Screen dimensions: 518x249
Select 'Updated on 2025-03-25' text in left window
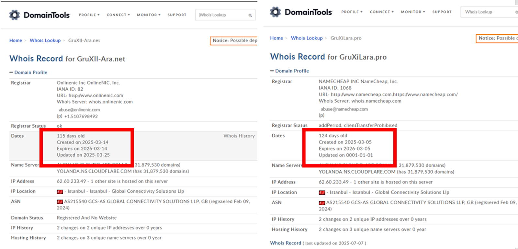click(x=83, y=155)
